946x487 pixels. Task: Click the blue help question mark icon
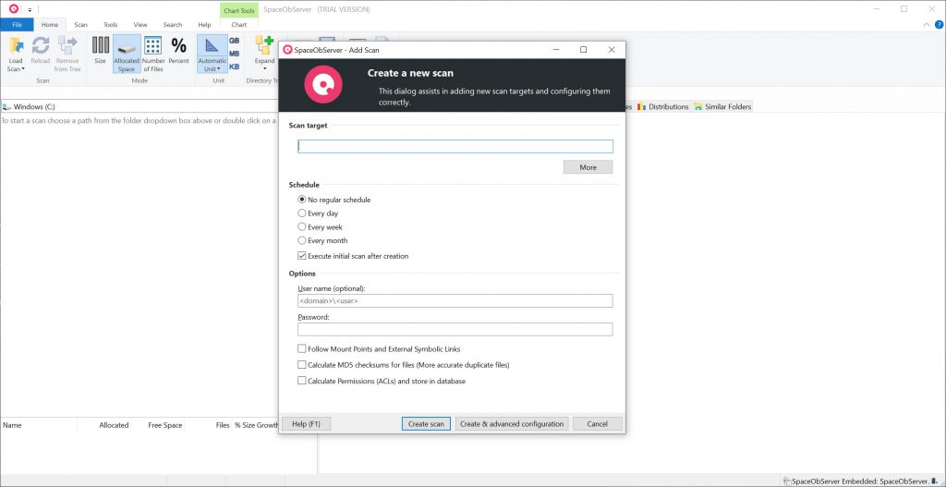939,25
